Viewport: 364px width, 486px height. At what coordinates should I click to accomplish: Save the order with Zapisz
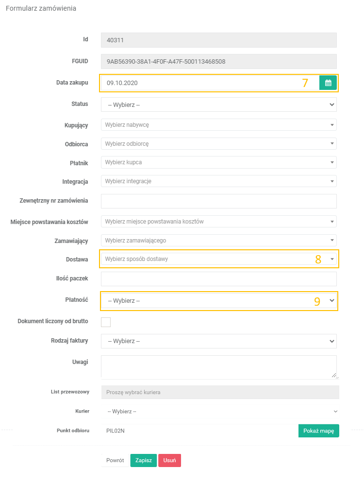coord(143,460)
